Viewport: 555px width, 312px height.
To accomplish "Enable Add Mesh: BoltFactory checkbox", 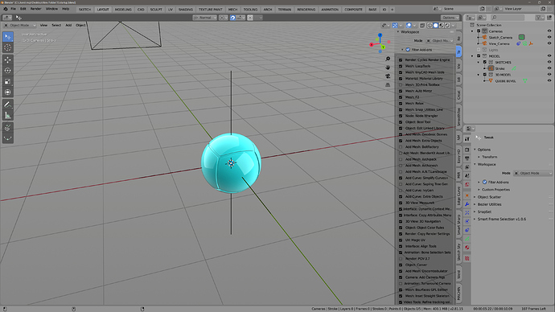I will click(401, 147).
